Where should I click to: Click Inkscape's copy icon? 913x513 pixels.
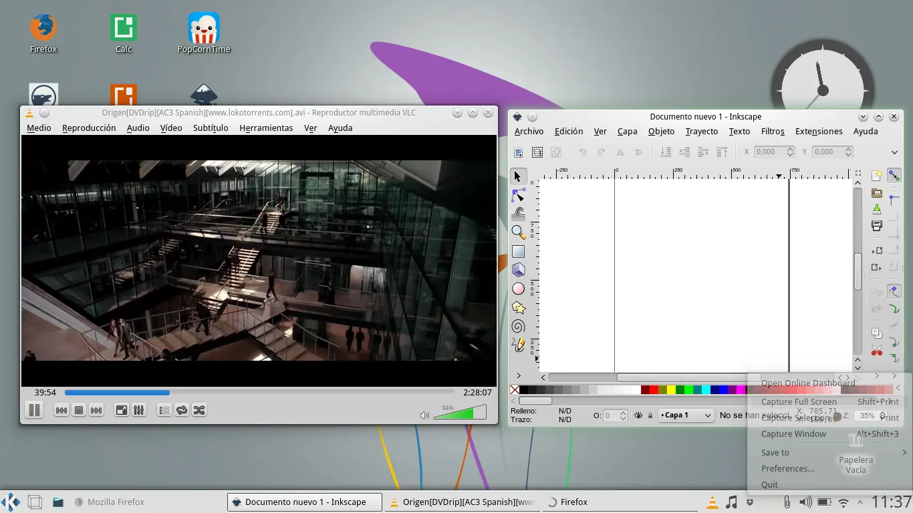[877, 333]
